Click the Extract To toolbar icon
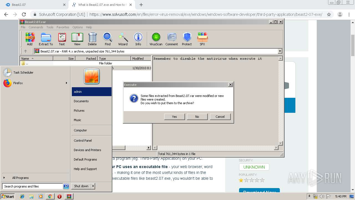This screenshot has width=355, height=200. click(46, 39)
